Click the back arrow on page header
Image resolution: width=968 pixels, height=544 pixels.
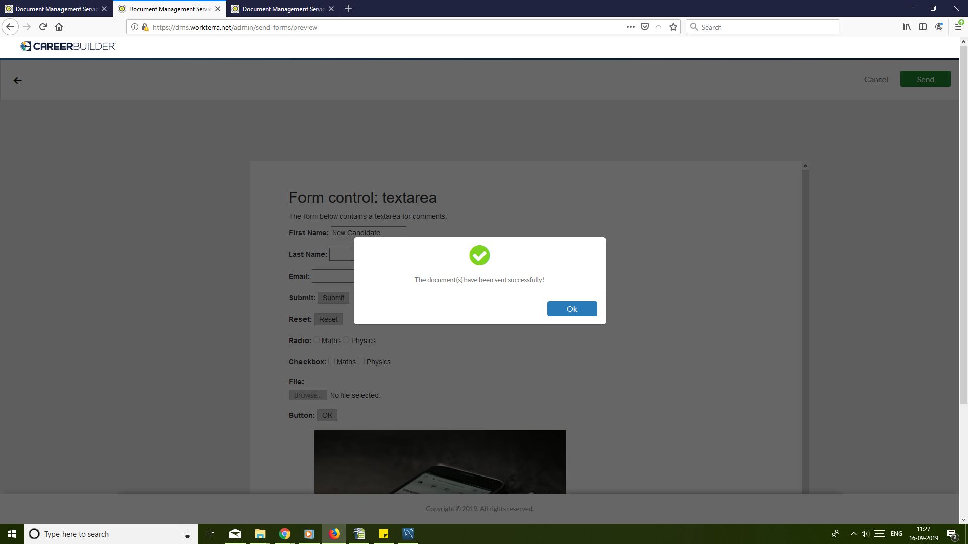(18, 80)
